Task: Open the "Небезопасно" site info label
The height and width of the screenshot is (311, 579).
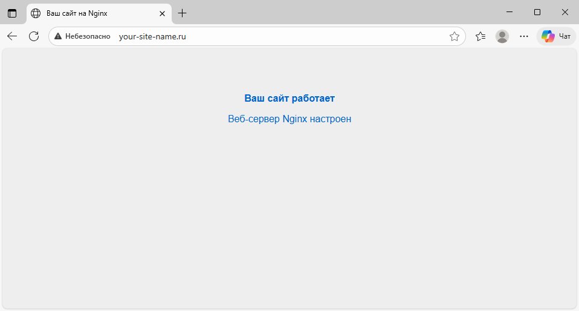Action: 88,36
